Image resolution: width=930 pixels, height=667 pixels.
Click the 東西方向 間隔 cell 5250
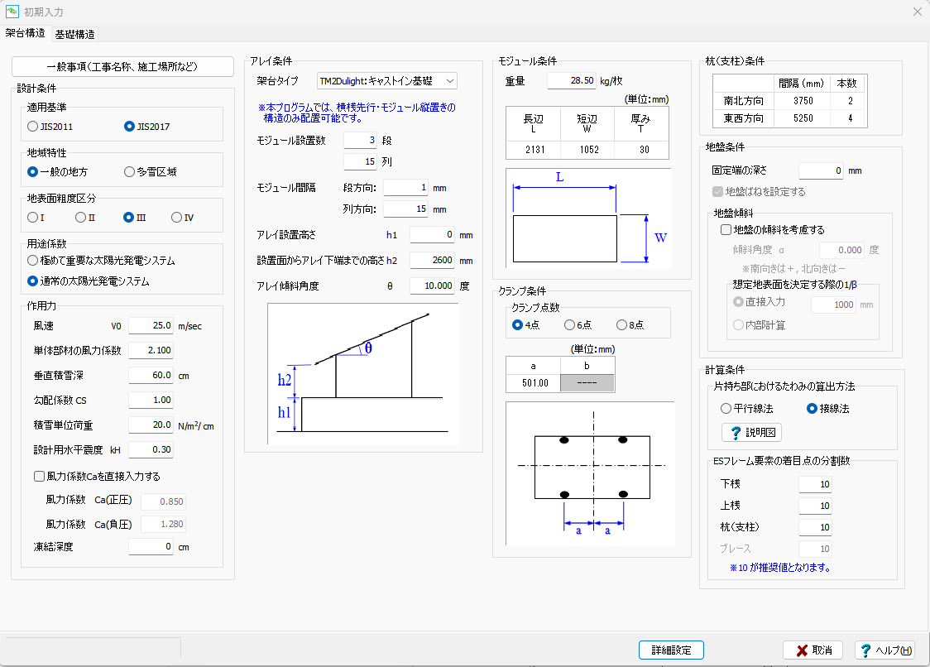[x=801, y=118]
